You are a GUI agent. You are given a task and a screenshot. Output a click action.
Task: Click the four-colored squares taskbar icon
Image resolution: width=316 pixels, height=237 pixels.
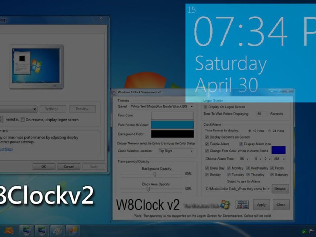73,231
